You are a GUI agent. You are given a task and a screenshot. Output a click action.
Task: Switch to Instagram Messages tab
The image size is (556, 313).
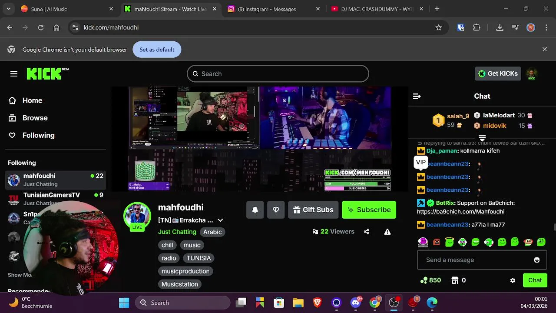pos(274,9)
